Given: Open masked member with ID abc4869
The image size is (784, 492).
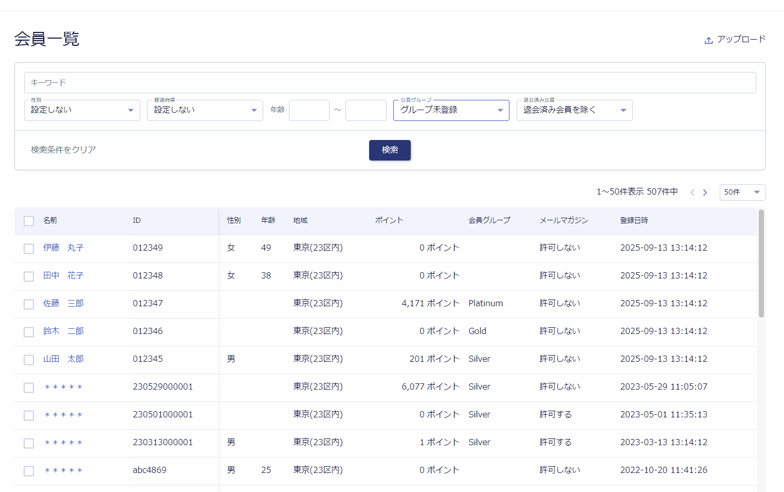Looking at the screenshot, I should click(x=63, y=470).
